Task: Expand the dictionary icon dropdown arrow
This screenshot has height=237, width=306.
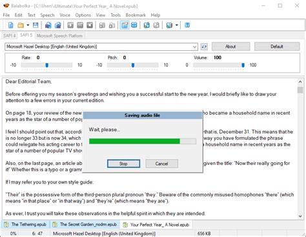Action: [177, 25]
